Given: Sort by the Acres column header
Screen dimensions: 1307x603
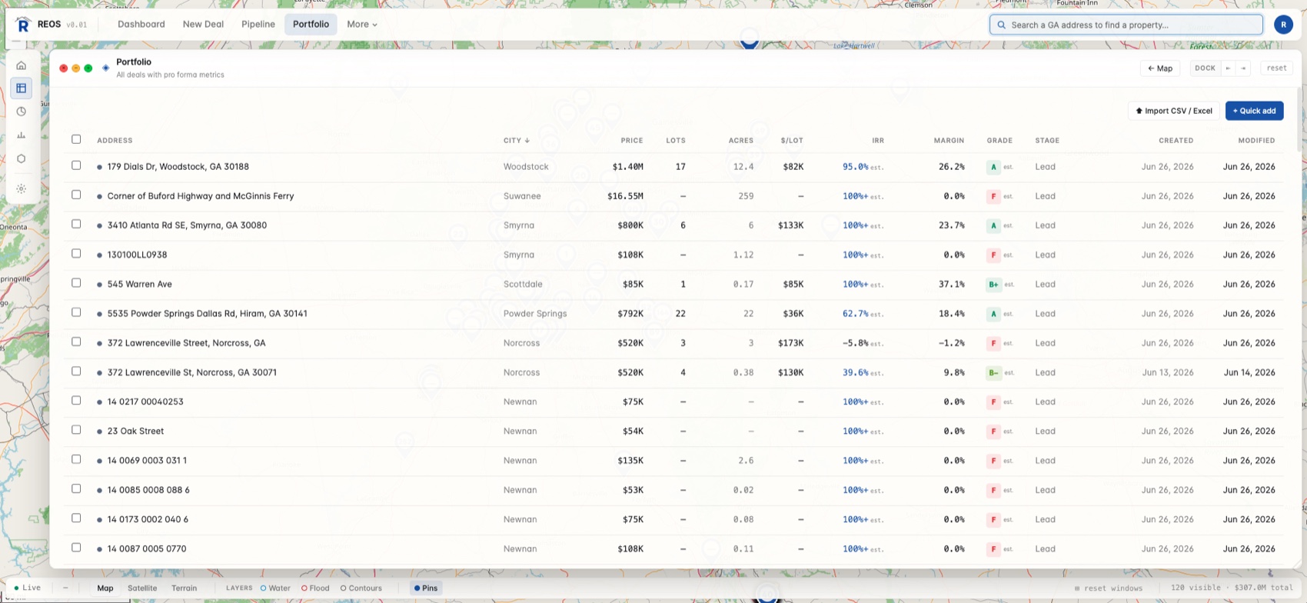Looking at the screenshot, I should [741, 141].
